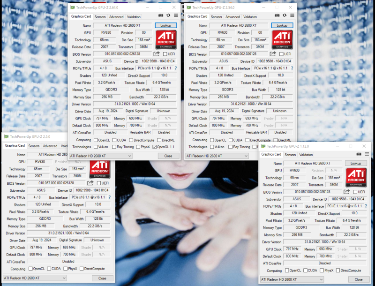Toggle the UEFI checkbox in GPU-Z 2.64.0
375x286 pixels.
165,54
